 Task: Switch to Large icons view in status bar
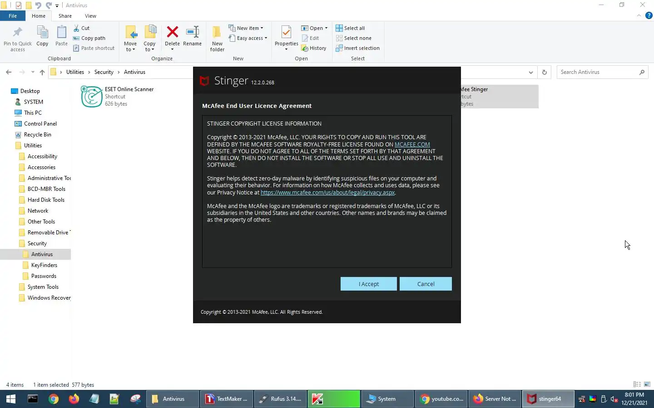pos(647,384)
